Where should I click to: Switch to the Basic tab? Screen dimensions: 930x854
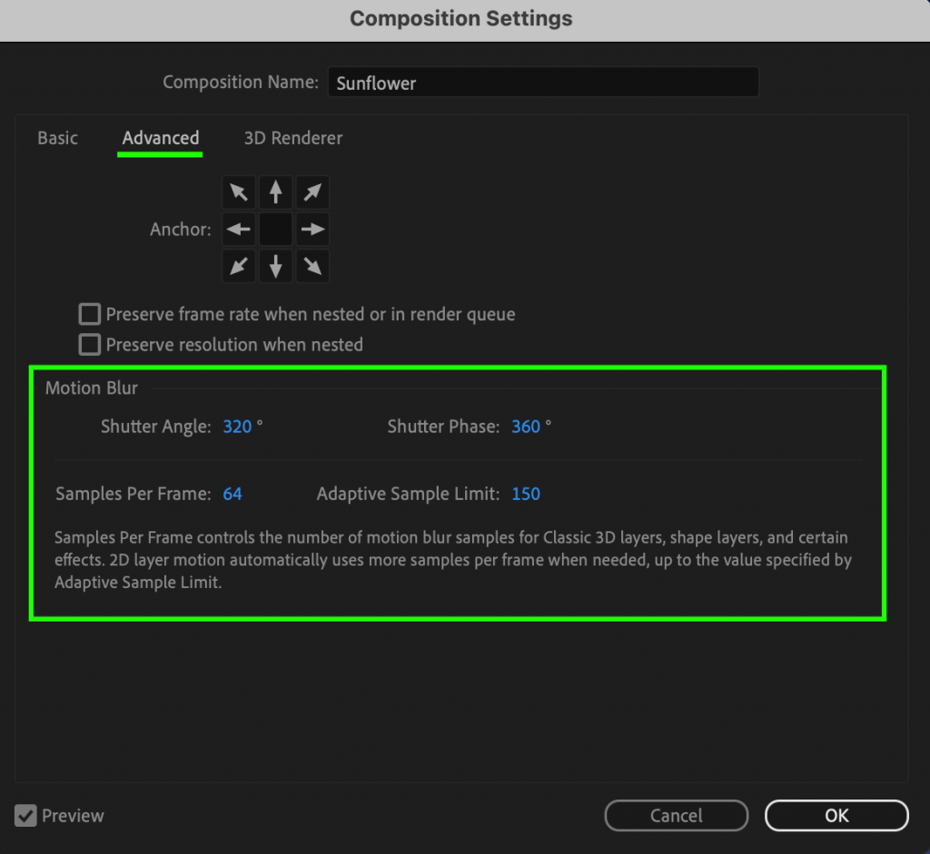(x=57, y=138)
